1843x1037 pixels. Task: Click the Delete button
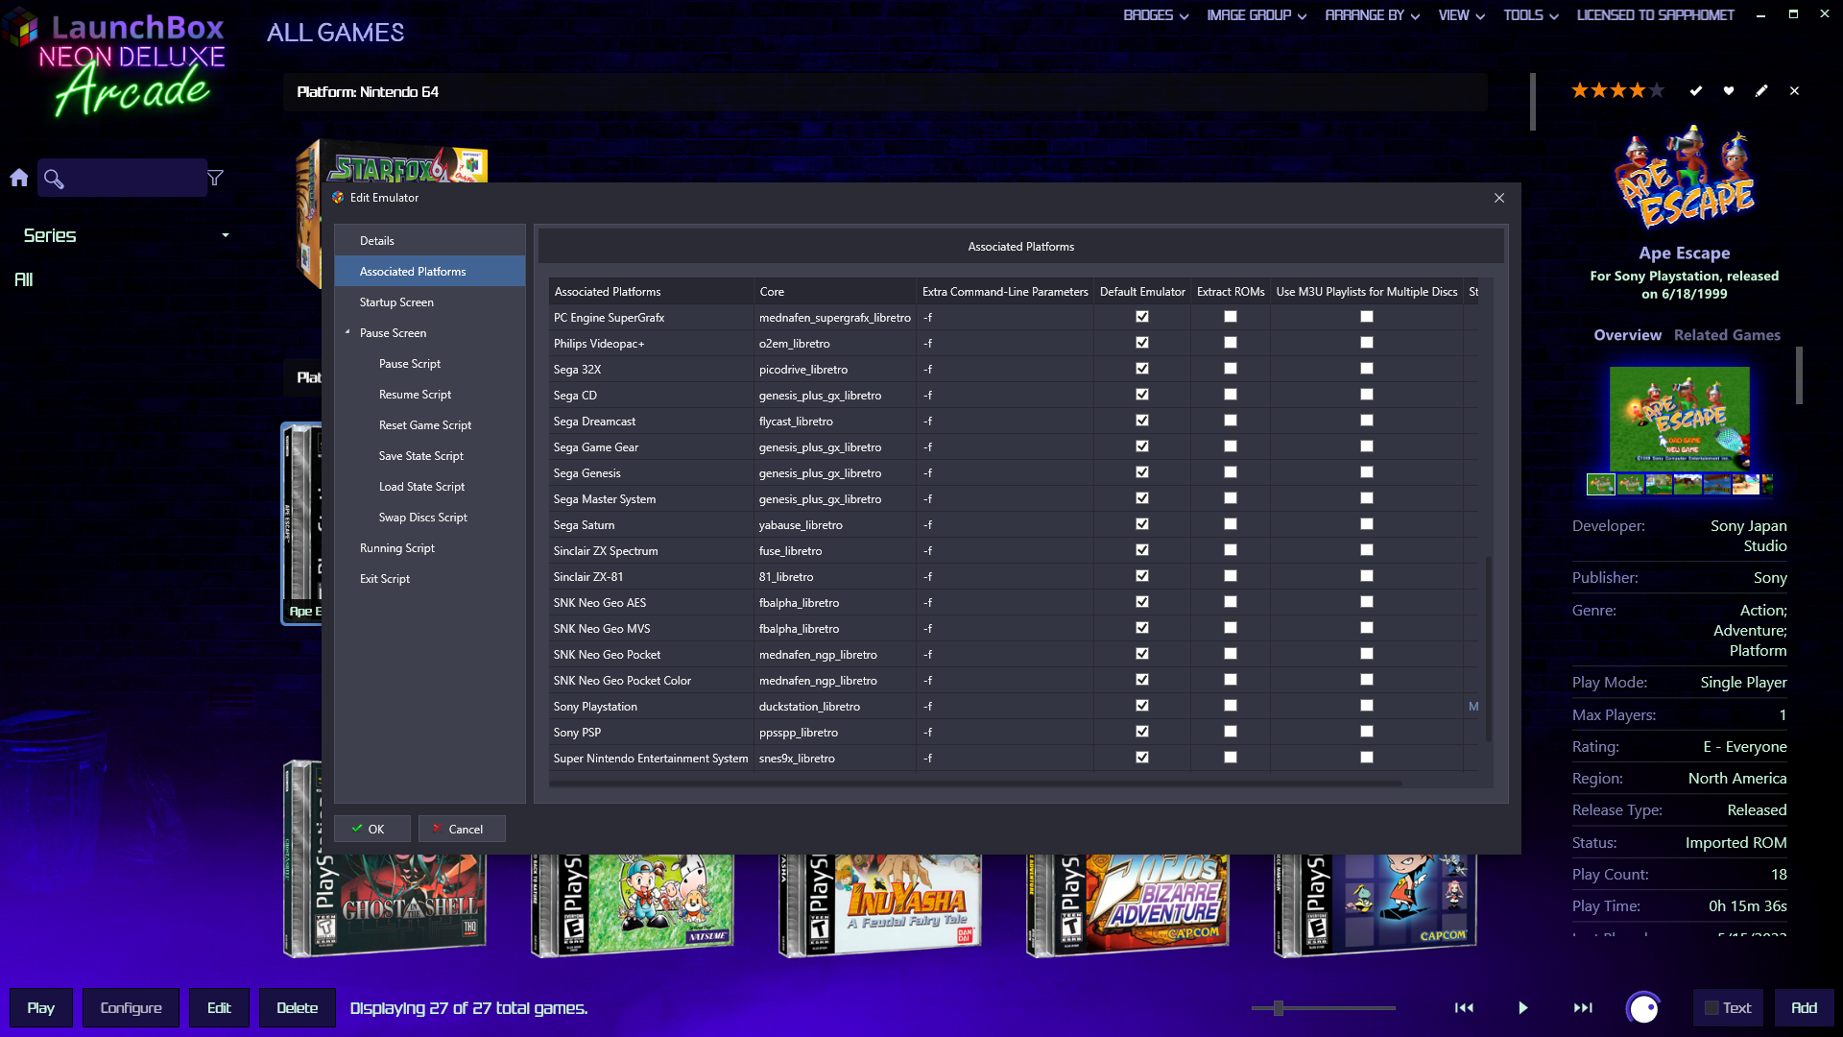click(298, 1008)
